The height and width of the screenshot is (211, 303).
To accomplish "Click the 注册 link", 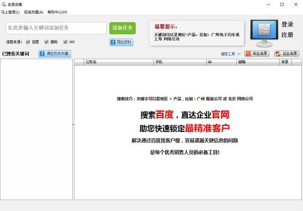I will (287, 35).
